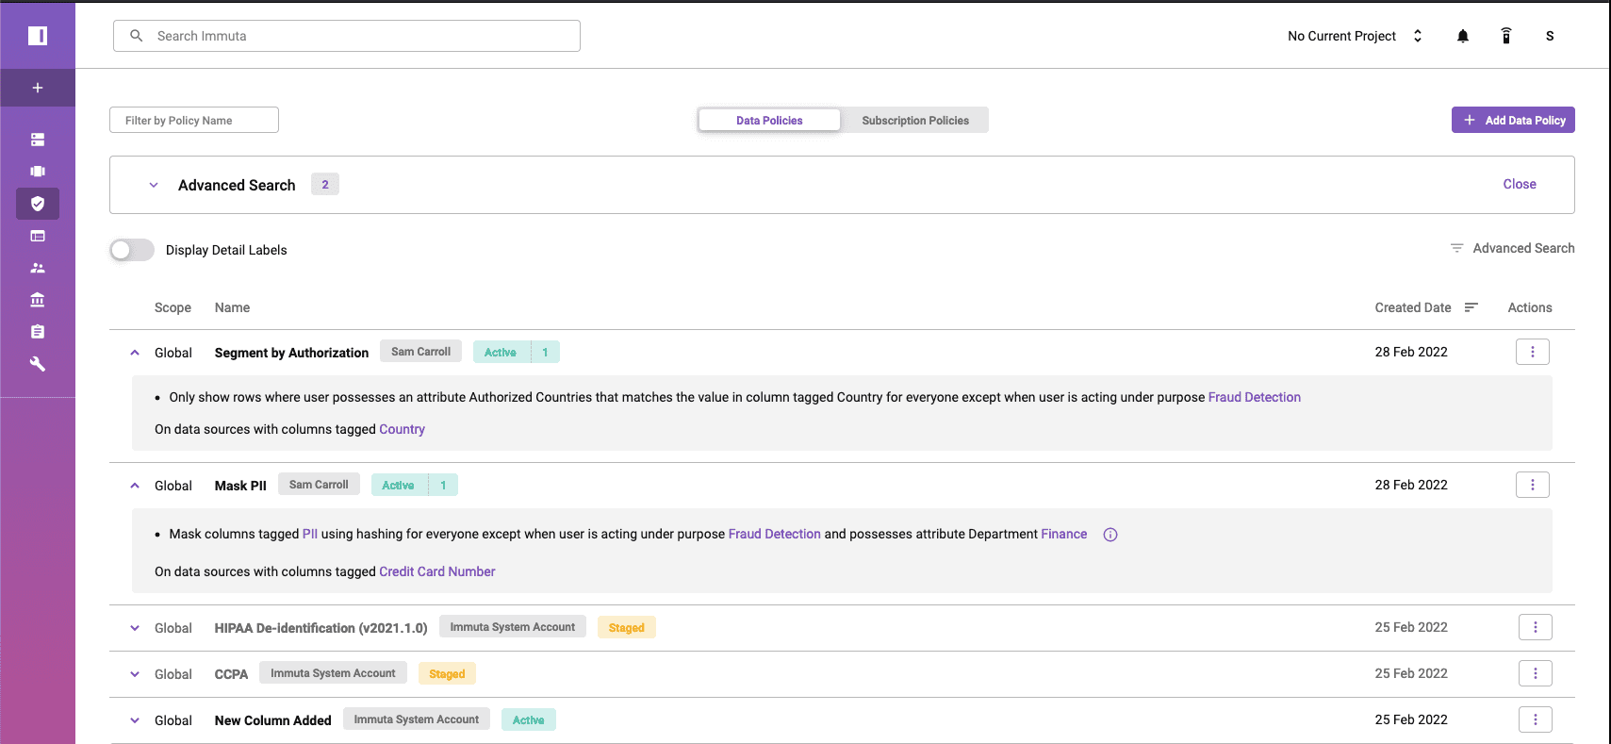Open the user profile S avatar
Screen dimensions: 1611x744
pos(1550,36)
